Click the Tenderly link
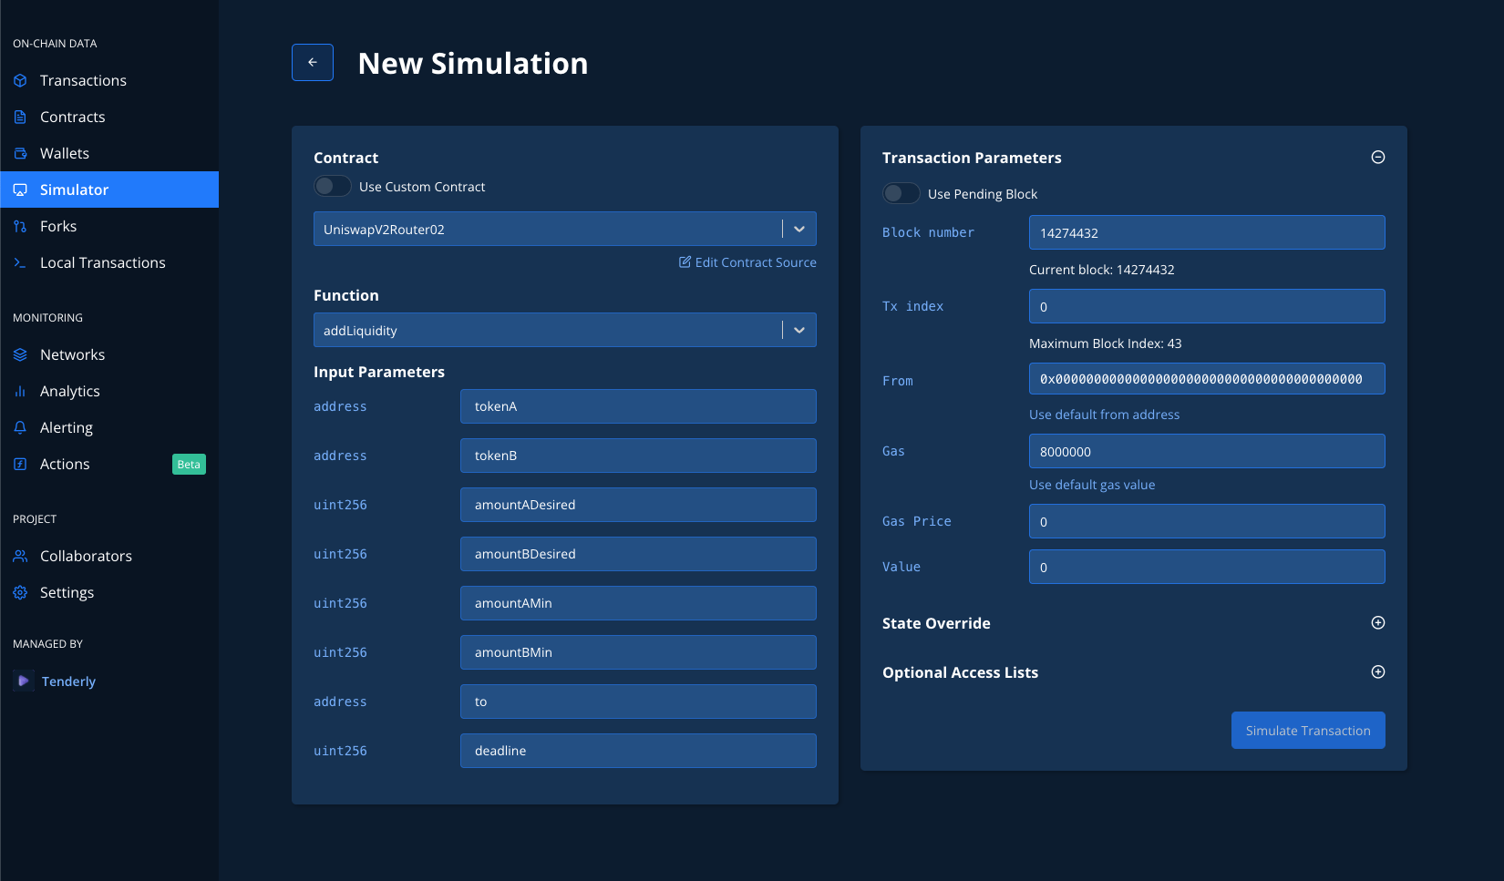This screenshot has height=881, width=1504. point(68,681)
